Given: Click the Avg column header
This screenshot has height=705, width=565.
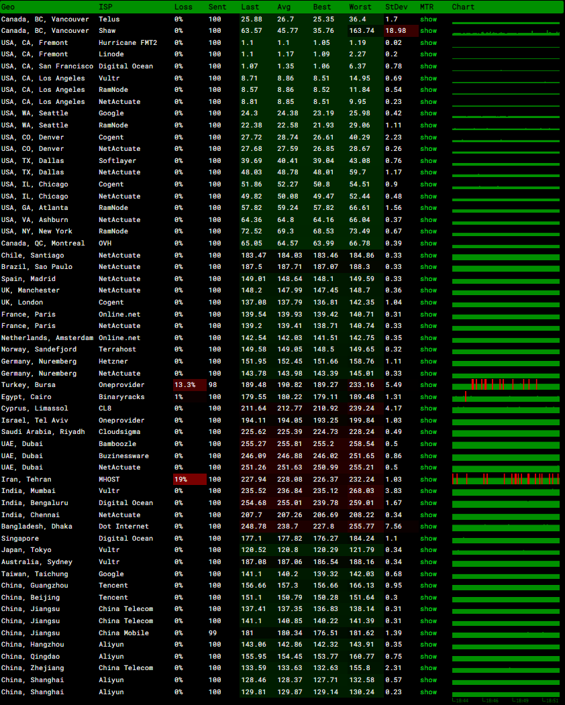Looking at the screenshot, I should tap(284, 7).
